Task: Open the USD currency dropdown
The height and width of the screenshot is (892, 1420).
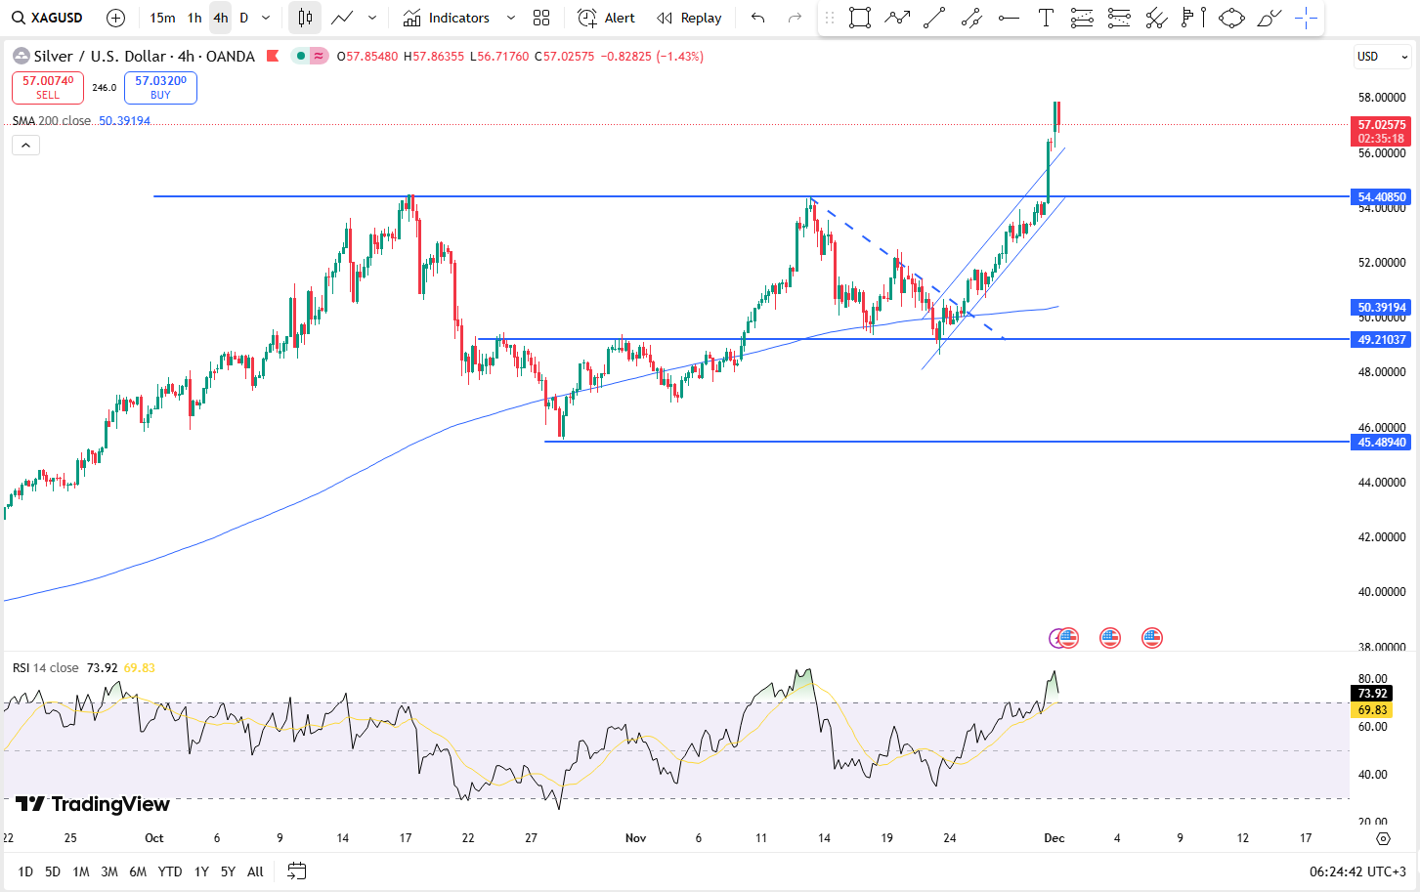Action: click(1382, 57)
